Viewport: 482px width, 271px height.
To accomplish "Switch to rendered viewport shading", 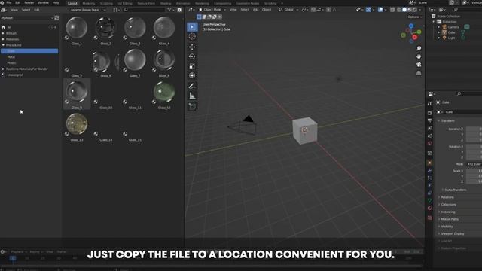I will tap(415, 10).
